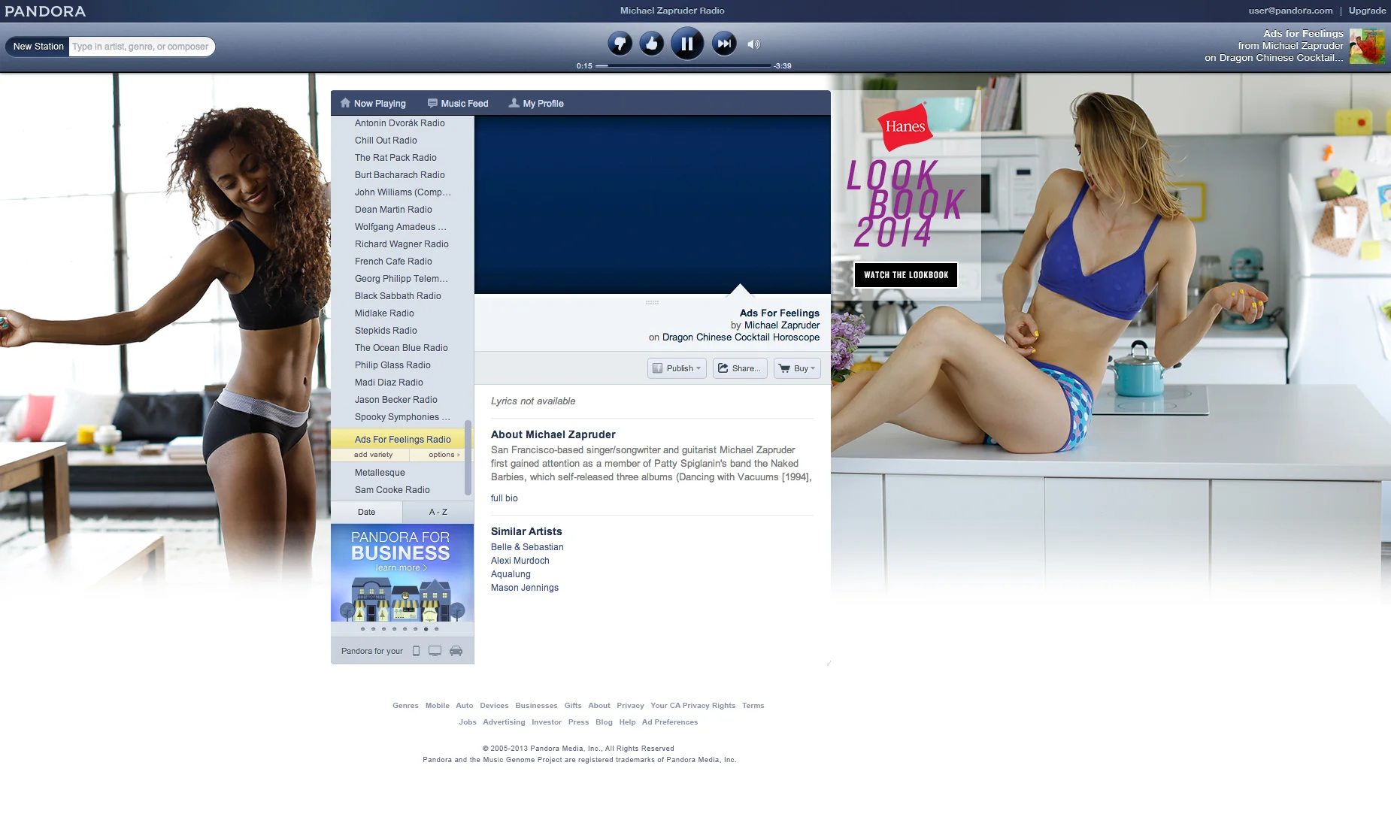Open the Help footer link
Image resolution: width=1391 pixels, height=823 pixels.
[x=627, y=722]
